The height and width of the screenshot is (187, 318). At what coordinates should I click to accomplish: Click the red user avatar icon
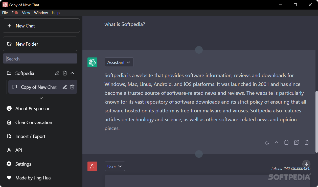pyautogui.click(x=92, y=166)
